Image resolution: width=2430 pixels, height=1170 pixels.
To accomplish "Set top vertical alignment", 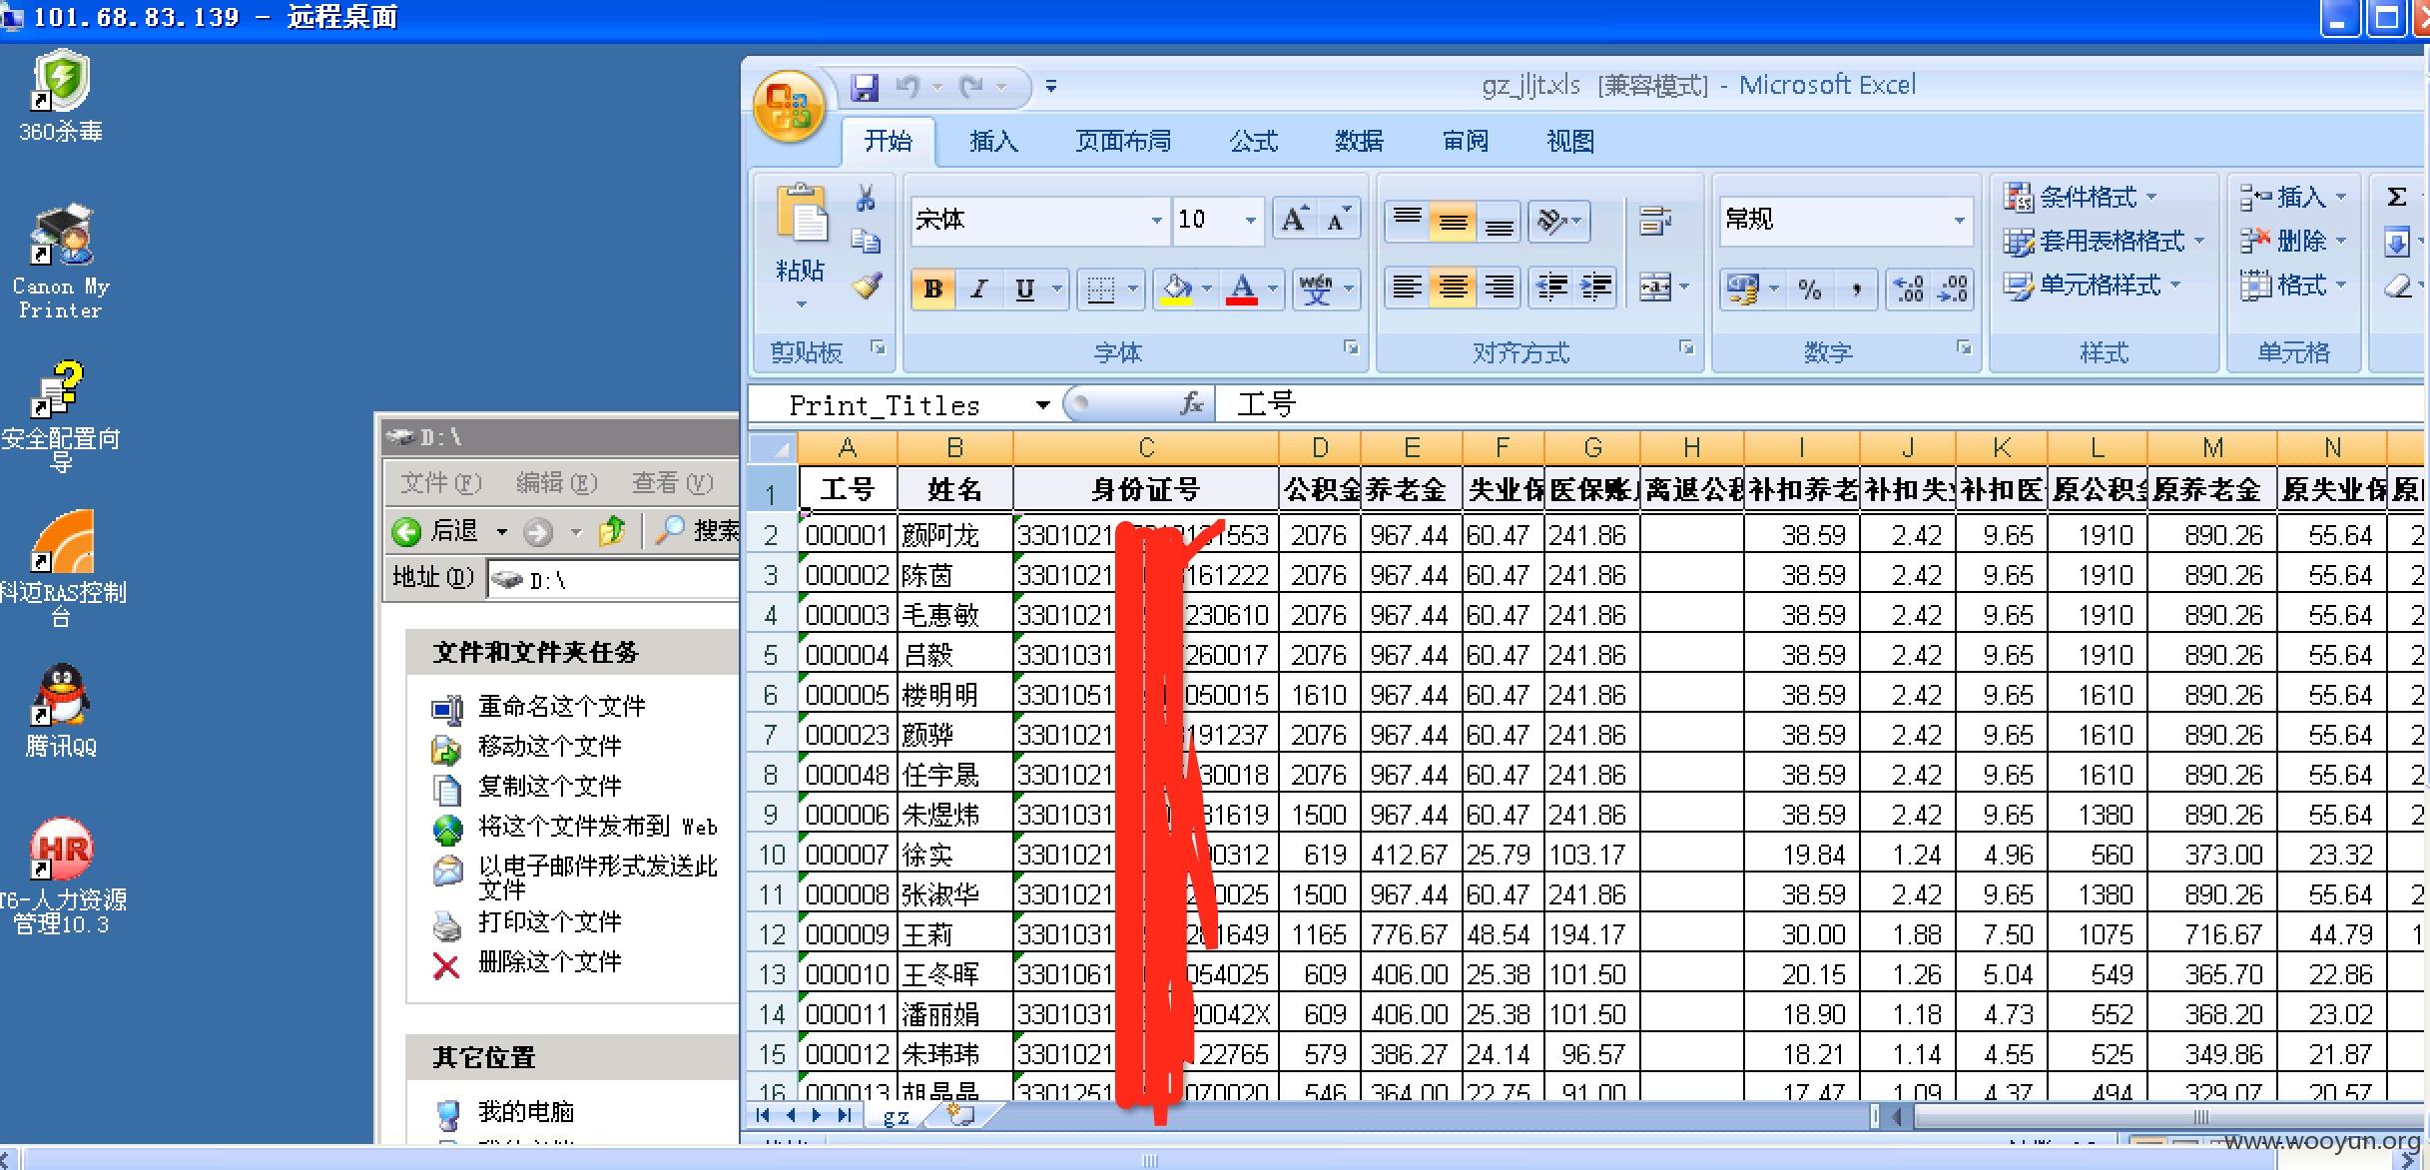I will tap(1408, 220).
